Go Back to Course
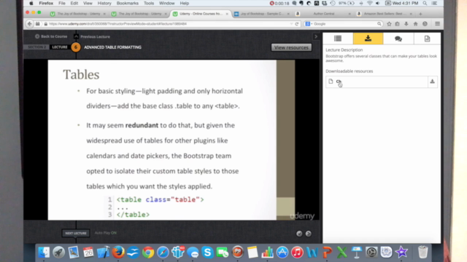This screenshot has width=467, height=262. pos(51,36)
